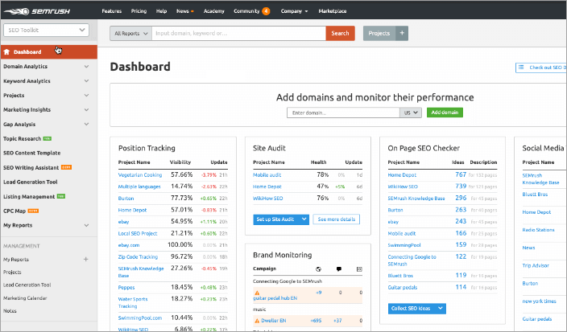Open WikiHow SEO in Site Audit

[x=268, y=198]
